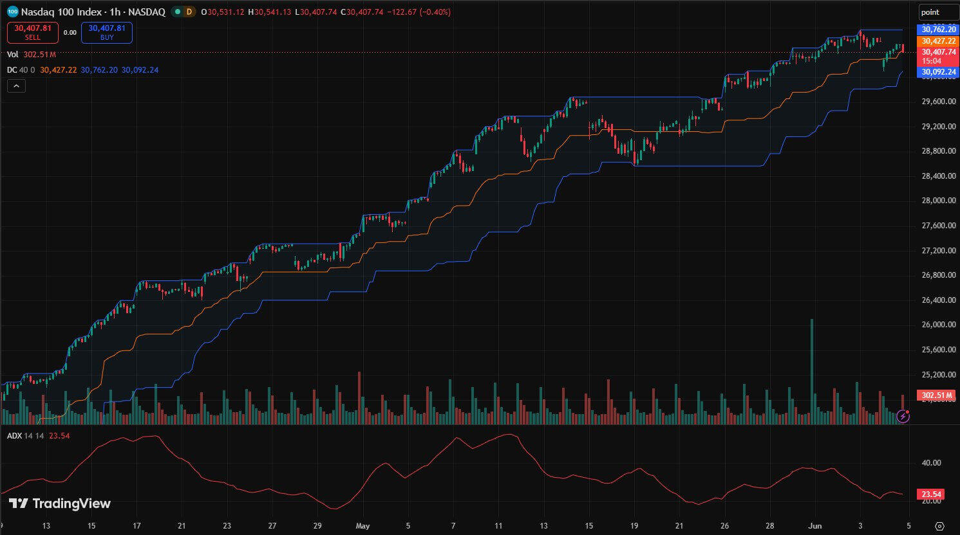Collapse the indicator legend chevron
Viewport: 960px width, 535px height.
click(16, 86)
